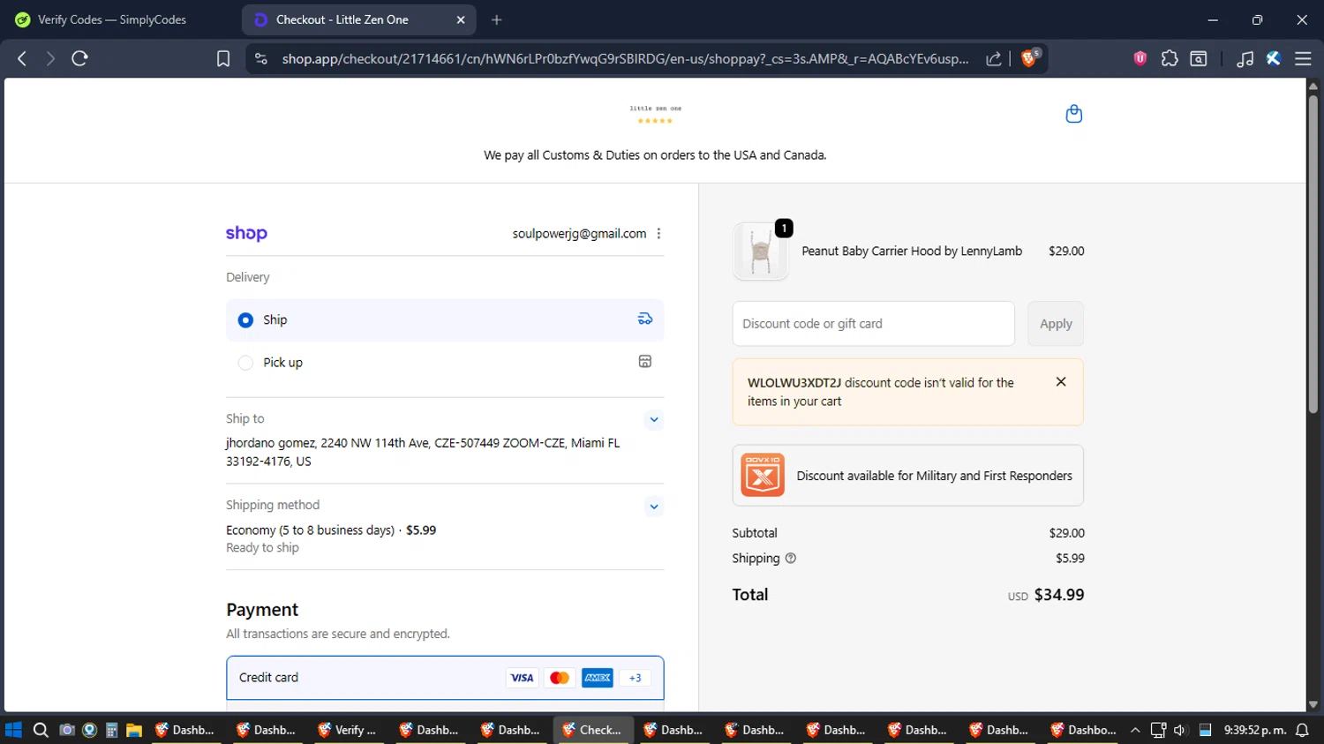The height and width of the screenshot is (744, 1324).
Task: Click the USD $34.99 total amount
Action: click(x=1046, y=595)
